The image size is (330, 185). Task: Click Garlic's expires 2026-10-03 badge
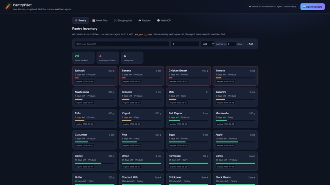226,167
